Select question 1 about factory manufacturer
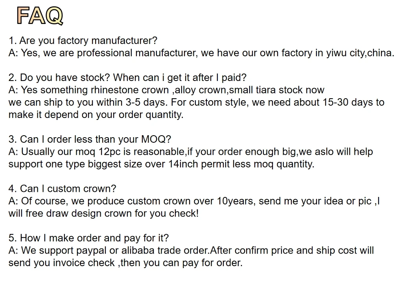The width and height of the screenshot is (403, 285). [83, 40]
